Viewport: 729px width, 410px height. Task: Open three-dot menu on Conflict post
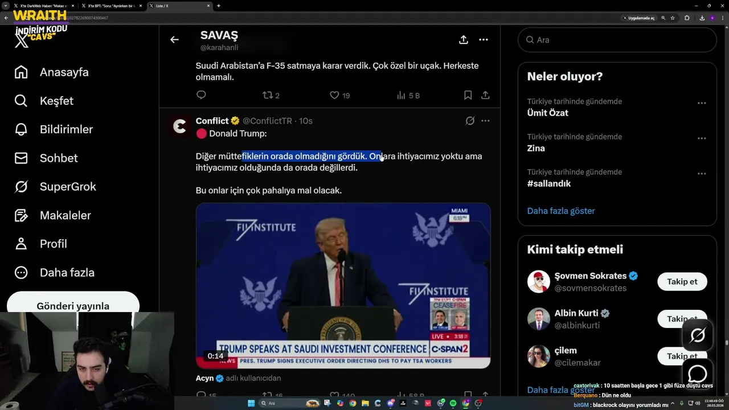coord(485,121)
